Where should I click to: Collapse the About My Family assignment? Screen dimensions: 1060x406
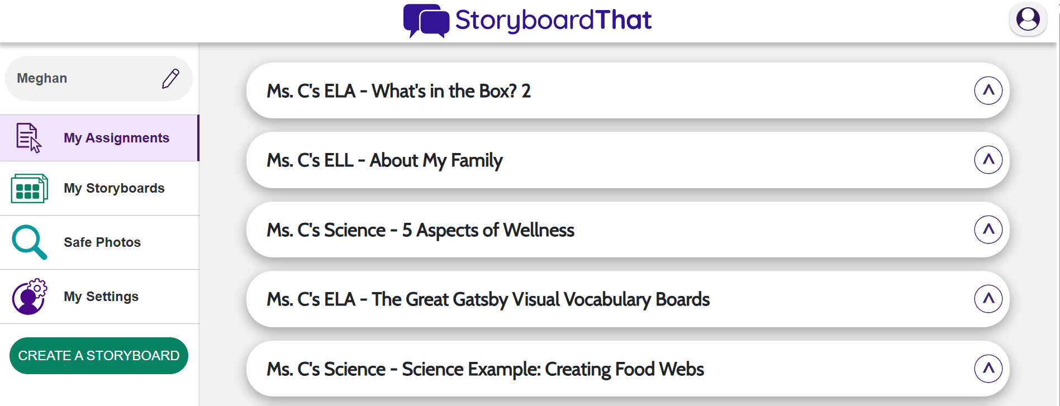pyautogui.click(x=988, y=160)
